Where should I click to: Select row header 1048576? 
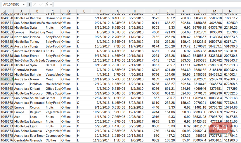[7, 140]
